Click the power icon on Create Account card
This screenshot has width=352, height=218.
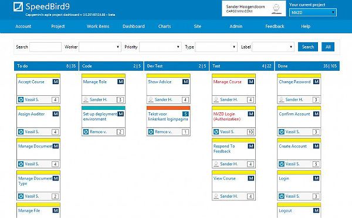pos(281,164)
